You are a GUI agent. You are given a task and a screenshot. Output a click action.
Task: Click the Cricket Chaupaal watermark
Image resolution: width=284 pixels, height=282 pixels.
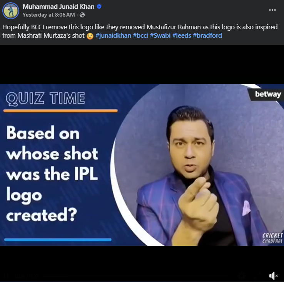point(272,238)
